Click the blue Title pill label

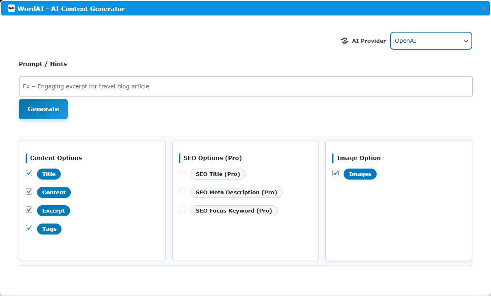point(48,174)
